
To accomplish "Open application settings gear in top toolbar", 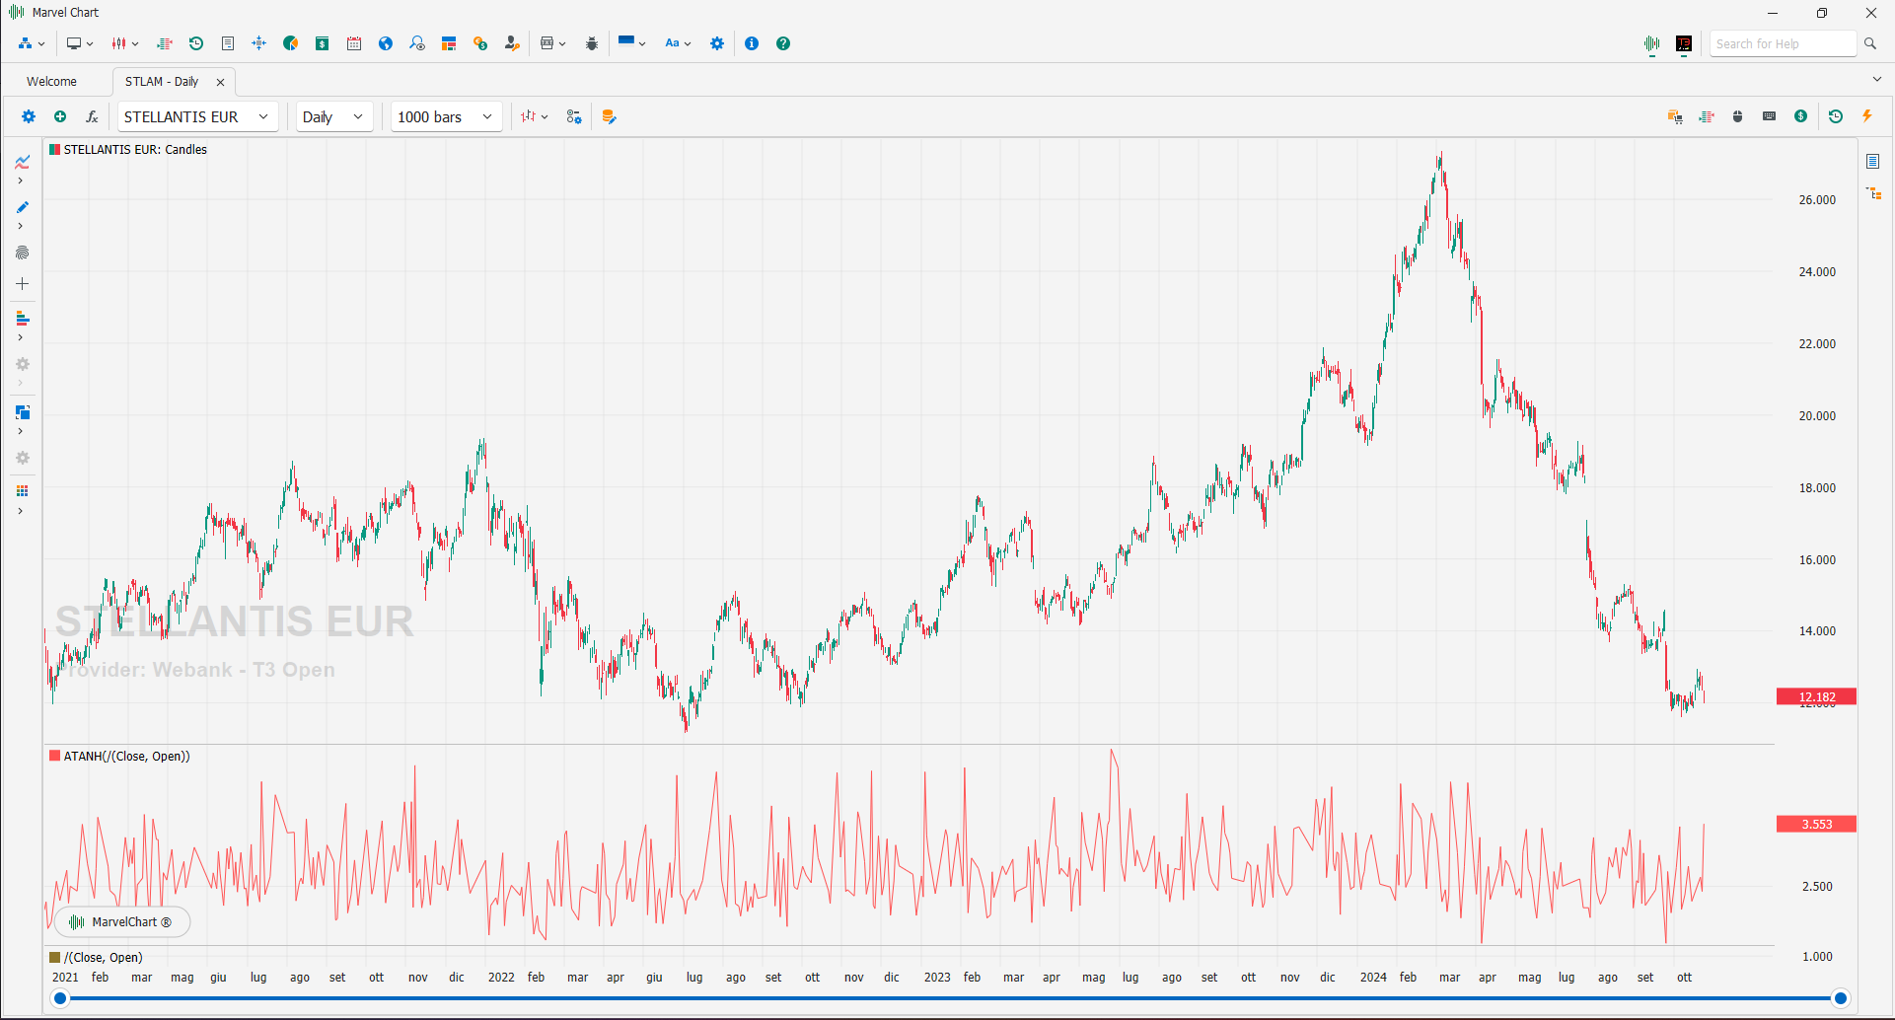I will 717,43.
